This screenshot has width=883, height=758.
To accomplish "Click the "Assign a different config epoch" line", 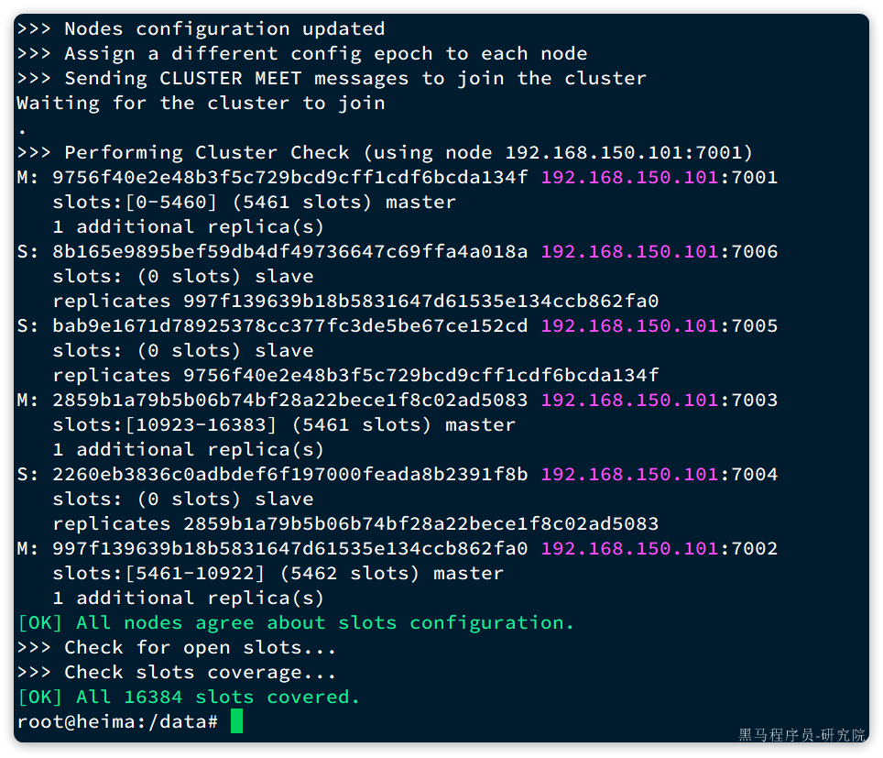I will [301, 53].
